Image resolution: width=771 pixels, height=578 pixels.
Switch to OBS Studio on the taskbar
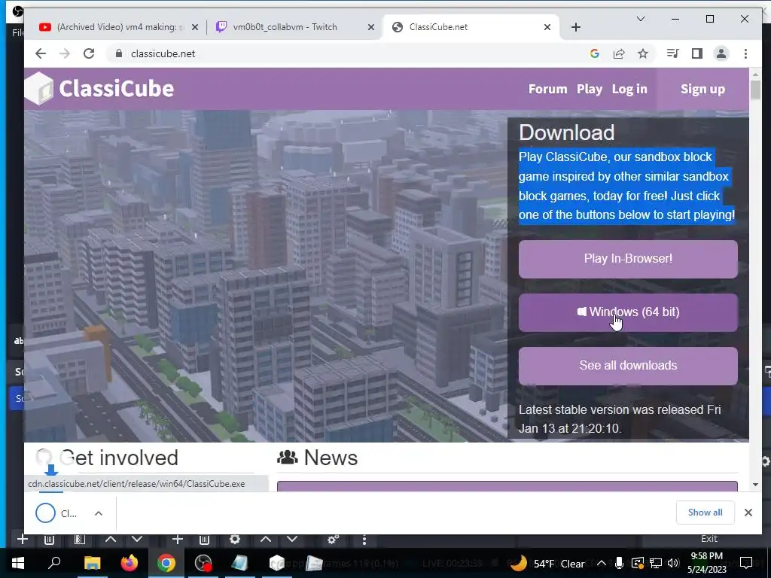click(203, 563)
